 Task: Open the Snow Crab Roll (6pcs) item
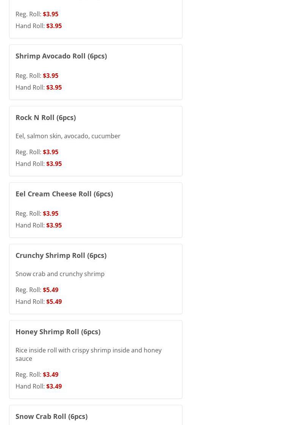pos(51,416)
